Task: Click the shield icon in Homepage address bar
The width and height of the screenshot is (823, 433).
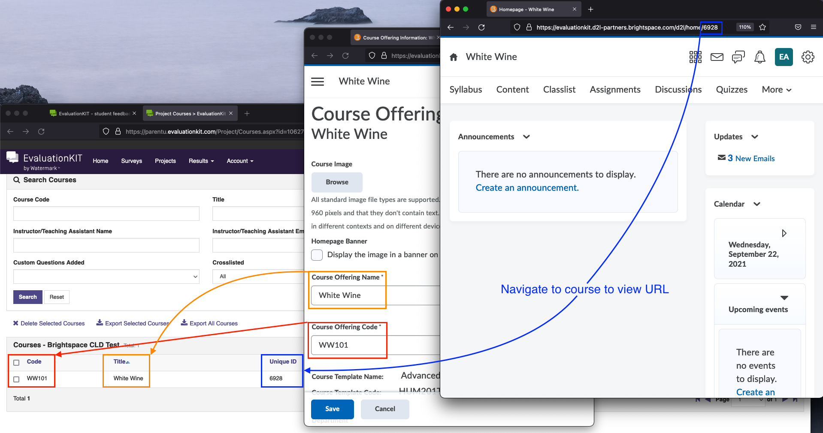Action: tap(517, 27)
